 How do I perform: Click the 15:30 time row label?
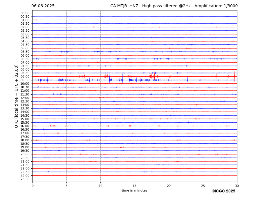click(25, 122)
